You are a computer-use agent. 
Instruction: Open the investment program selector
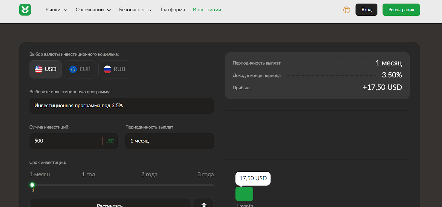(122, 106)
